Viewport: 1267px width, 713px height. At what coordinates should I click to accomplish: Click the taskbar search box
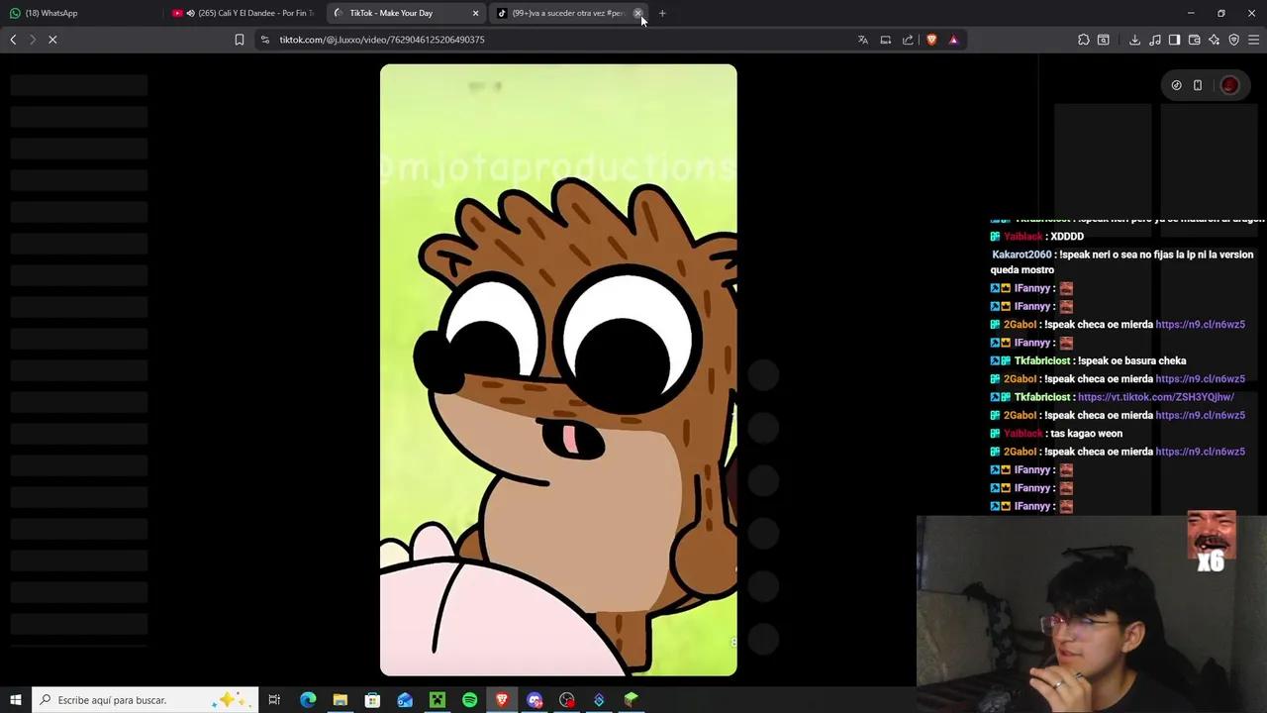(x=146, y=700)
